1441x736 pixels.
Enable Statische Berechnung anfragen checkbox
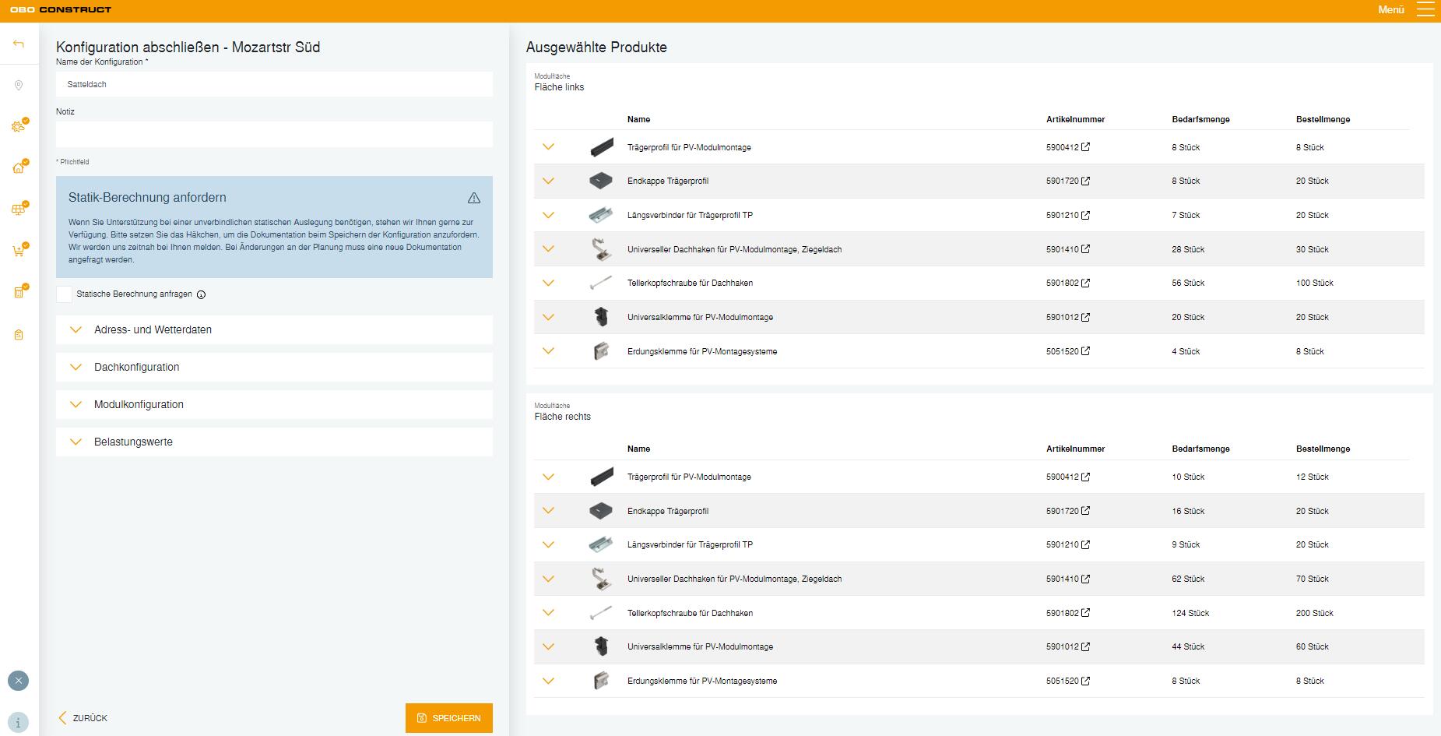click(x=64, y=294)
